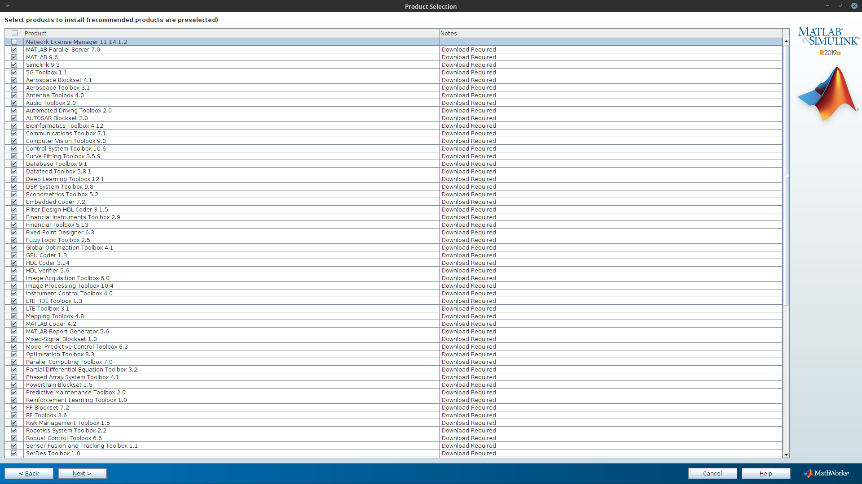Click Download Required note for RF Toolbox 3.6
This screenshot has width=862, height=484.
pos(469,415)
